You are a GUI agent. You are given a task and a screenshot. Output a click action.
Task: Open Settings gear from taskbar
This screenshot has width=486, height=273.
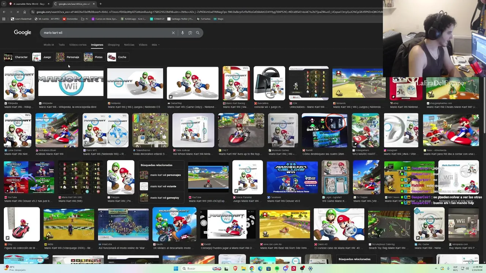310,268
